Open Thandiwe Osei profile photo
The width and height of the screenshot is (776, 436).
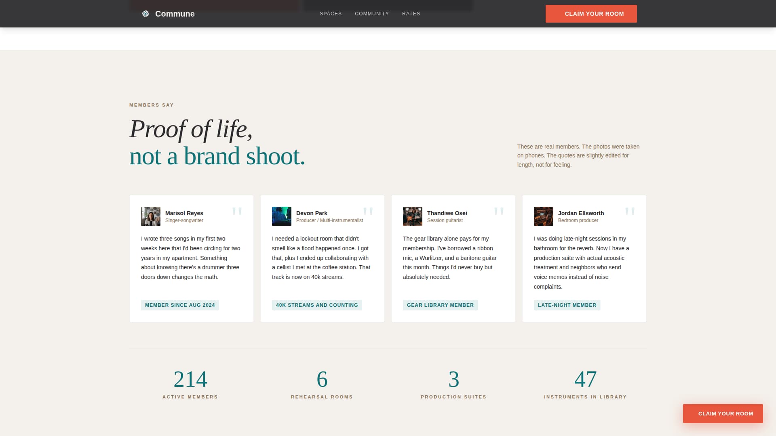click(x=412, y=216)
